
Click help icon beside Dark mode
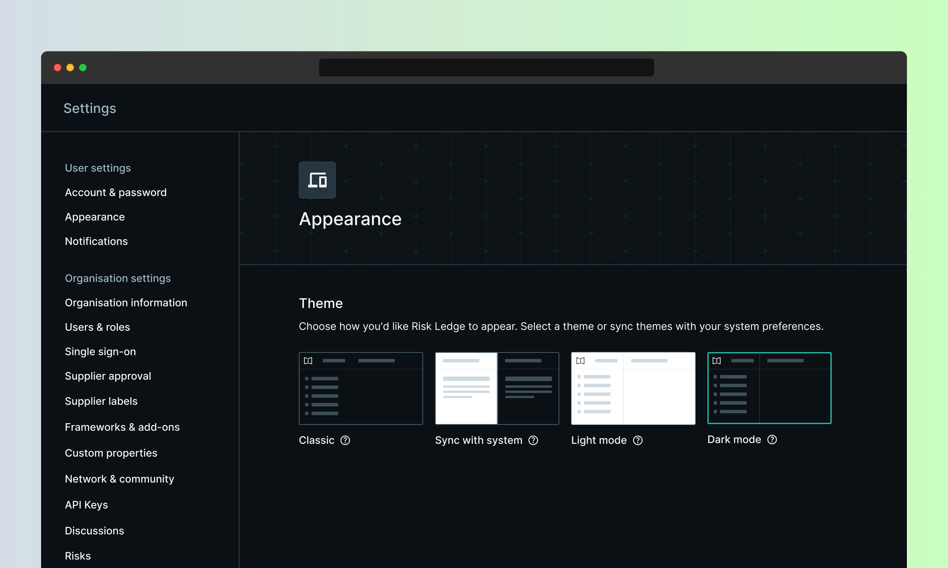pyautogui.click(x=772, y=439)
